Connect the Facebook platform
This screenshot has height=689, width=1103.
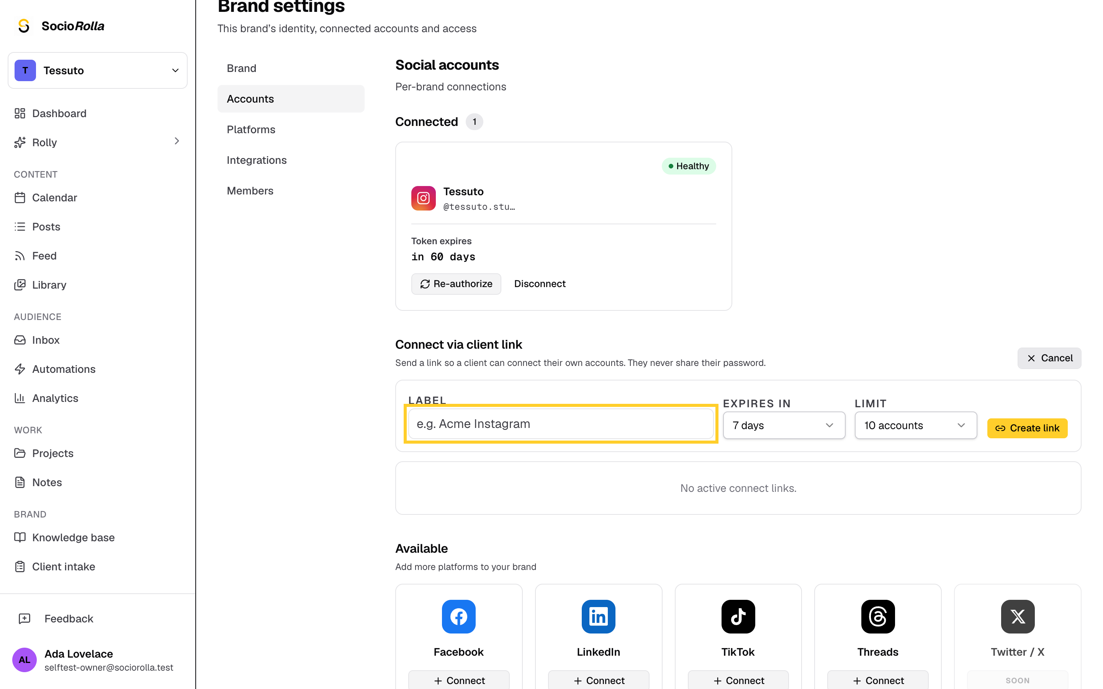(458, 680)
